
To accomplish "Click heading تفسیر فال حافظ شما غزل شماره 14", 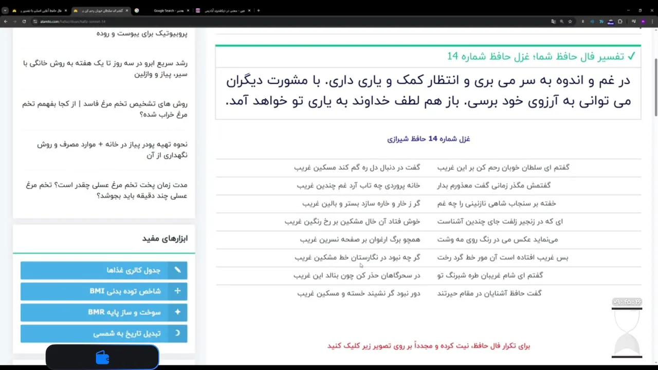I will [541, 57].
